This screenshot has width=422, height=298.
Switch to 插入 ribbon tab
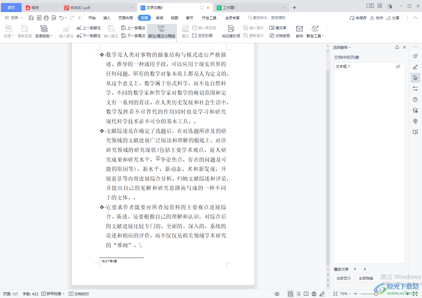pos(107,18)
